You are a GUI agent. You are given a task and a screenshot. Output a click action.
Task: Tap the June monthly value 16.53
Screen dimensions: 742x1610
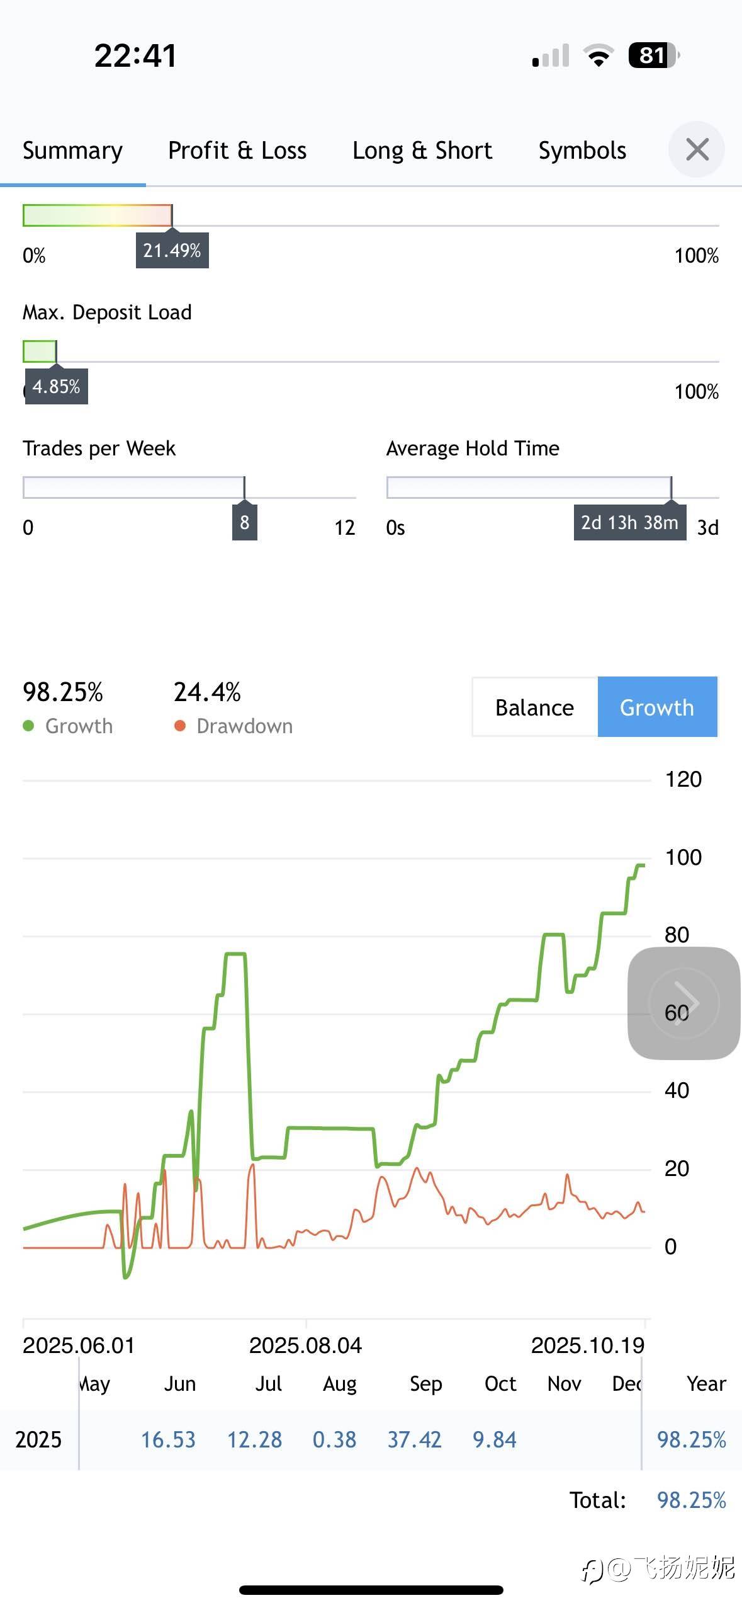[x=168, y=1439]
